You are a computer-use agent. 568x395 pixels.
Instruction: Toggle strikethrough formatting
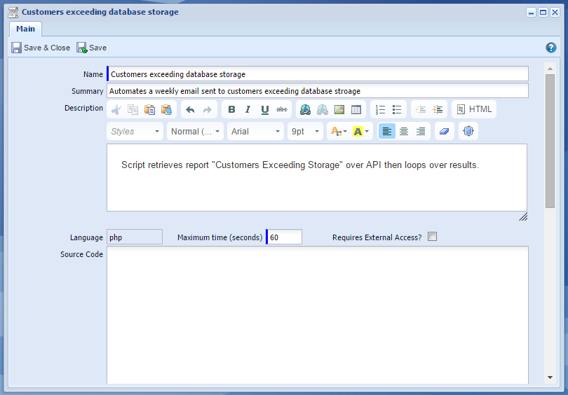[x=282, y=109]
